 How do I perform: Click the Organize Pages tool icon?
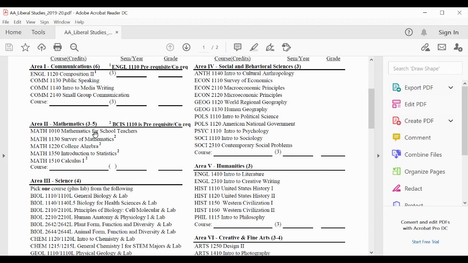396,172
